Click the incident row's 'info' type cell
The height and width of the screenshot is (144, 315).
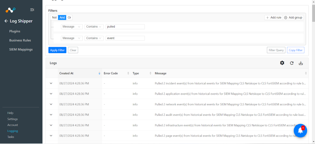coord(135,83)
